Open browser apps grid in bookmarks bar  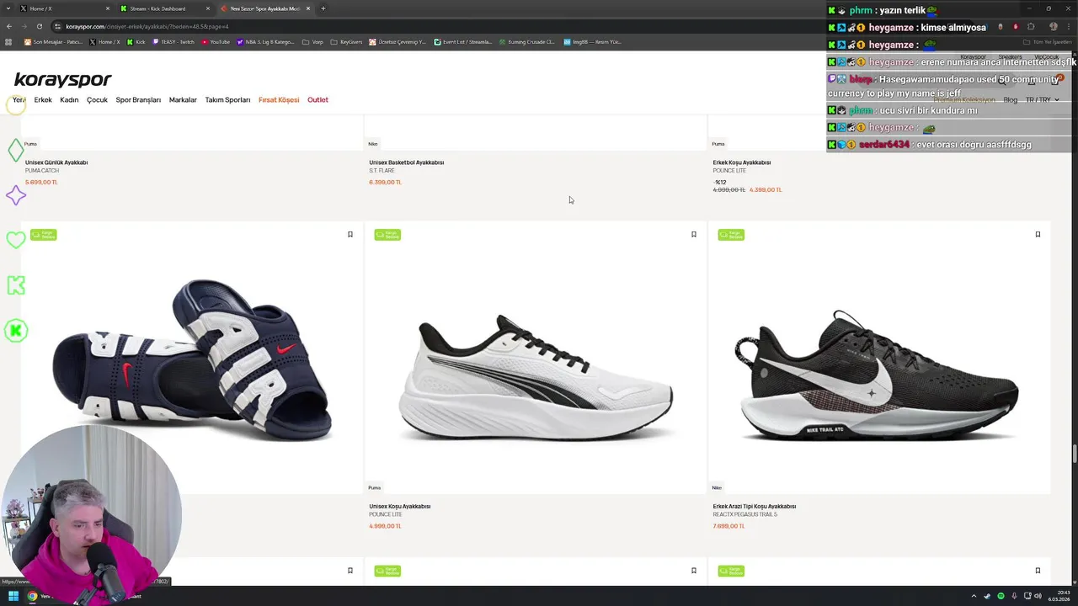click(x=9, y=42)
